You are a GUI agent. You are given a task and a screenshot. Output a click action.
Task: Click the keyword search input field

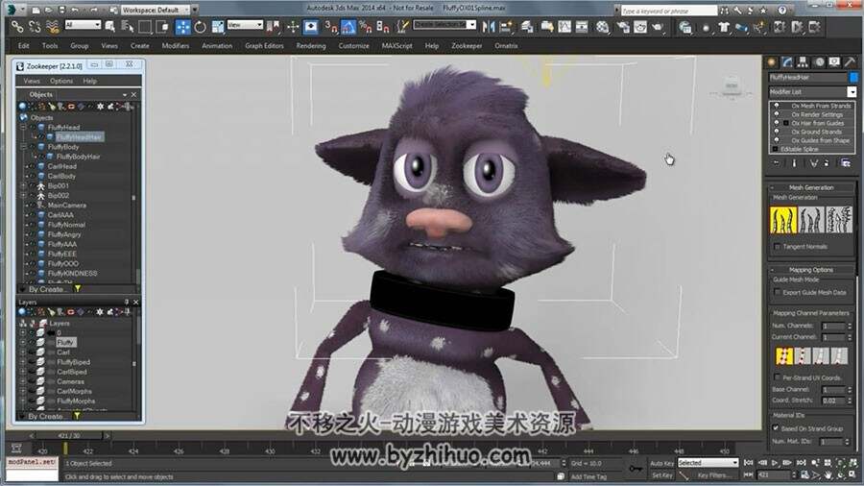click(x=668, y=11)
